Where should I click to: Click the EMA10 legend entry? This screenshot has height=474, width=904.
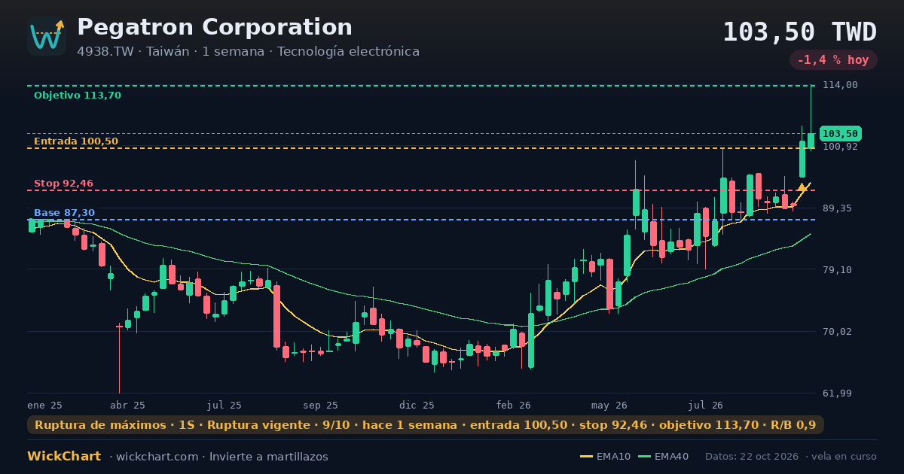pos(606,457)
